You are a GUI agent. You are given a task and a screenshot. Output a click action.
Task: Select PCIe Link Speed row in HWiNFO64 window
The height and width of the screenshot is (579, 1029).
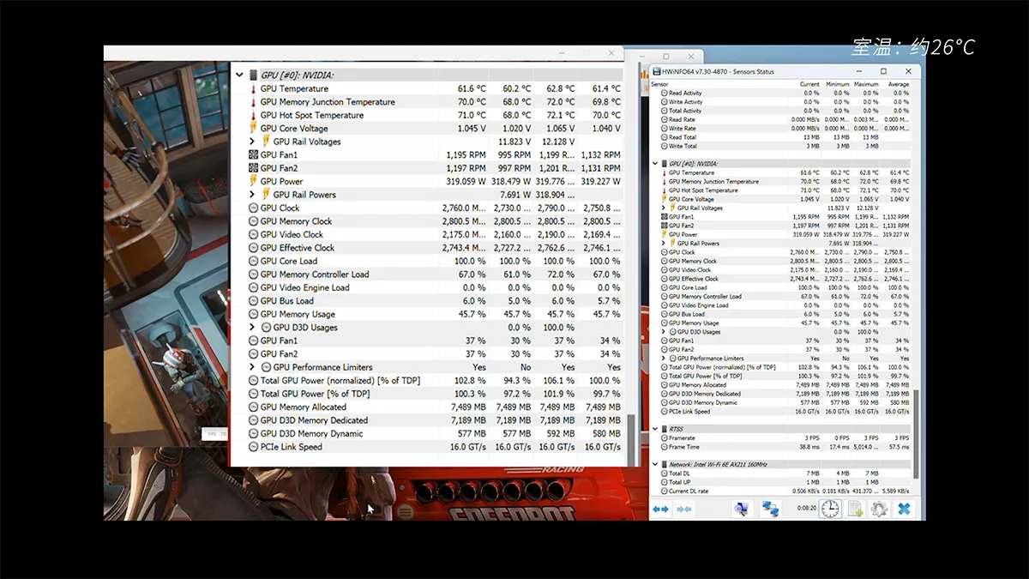point(781,412)
